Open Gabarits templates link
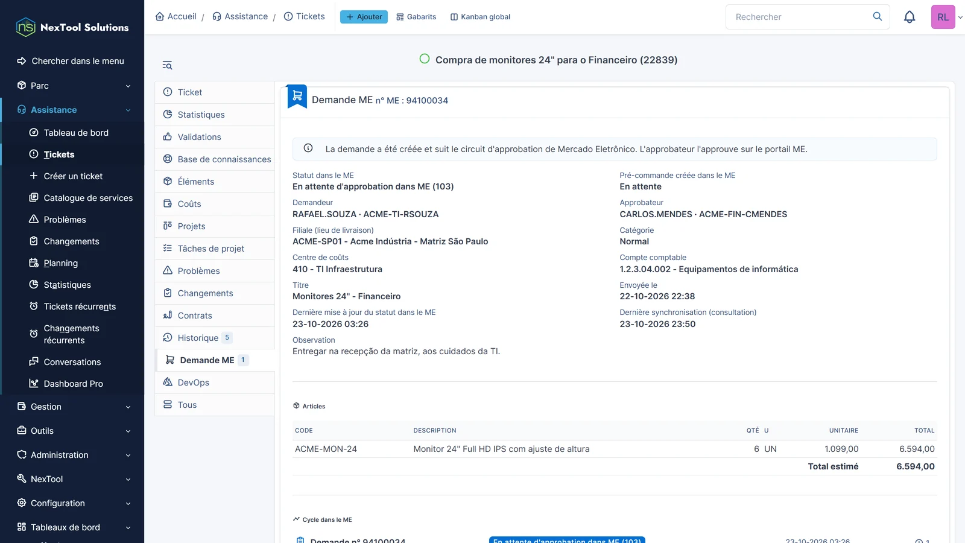Viewport: 965px width, 543px height. pos(416,17)
